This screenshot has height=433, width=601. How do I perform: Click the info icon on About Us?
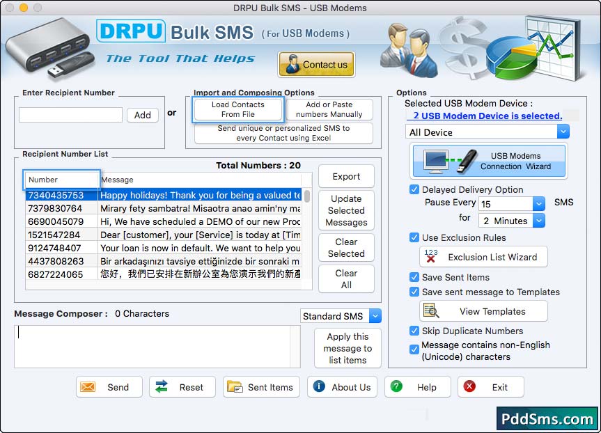(x=319, y=386)
